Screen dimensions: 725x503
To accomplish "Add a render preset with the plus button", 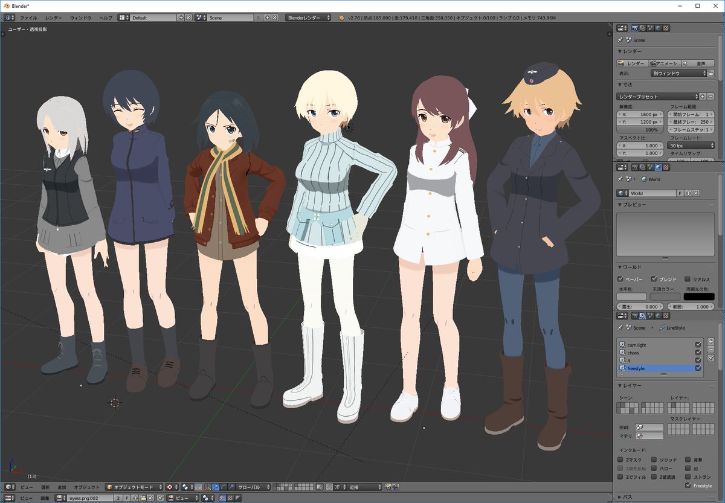I will coord(703,97).
